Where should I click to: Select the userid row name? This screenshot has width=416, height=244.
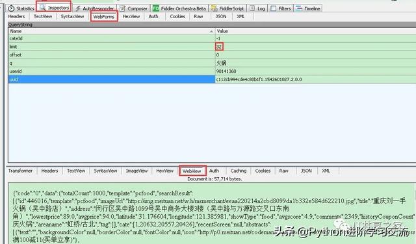click(x=16, y=71)
